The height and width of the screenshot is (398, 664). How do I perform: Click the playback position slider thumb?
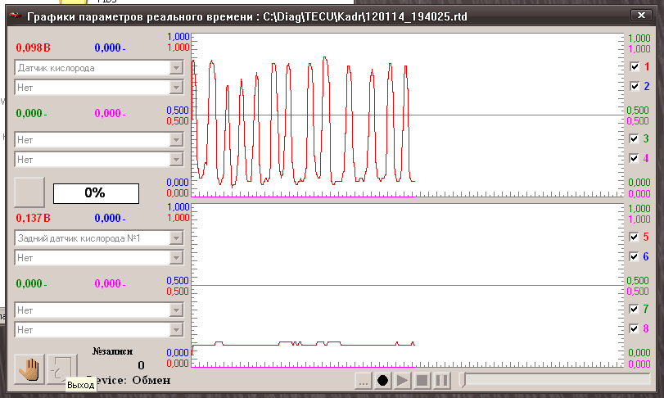pyautogui.click(x=463, y=380)
